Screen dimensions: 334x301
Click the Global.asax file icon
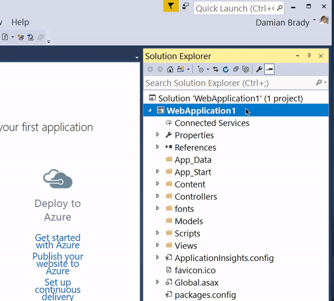(169, 282)
